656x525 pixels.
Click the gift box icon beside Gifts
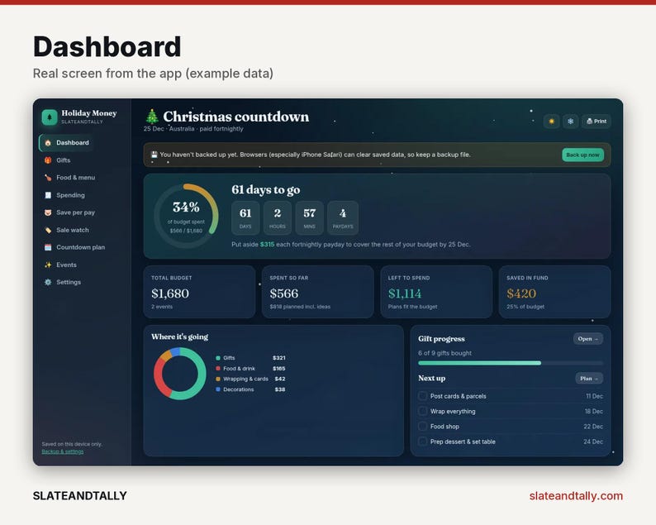coord(48,160)
